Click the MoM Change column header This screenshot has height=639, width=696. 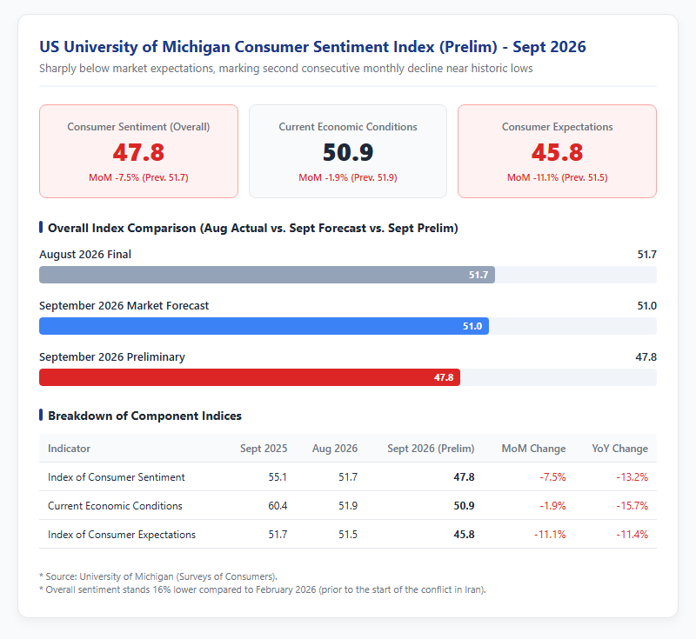tap(533, 449)
